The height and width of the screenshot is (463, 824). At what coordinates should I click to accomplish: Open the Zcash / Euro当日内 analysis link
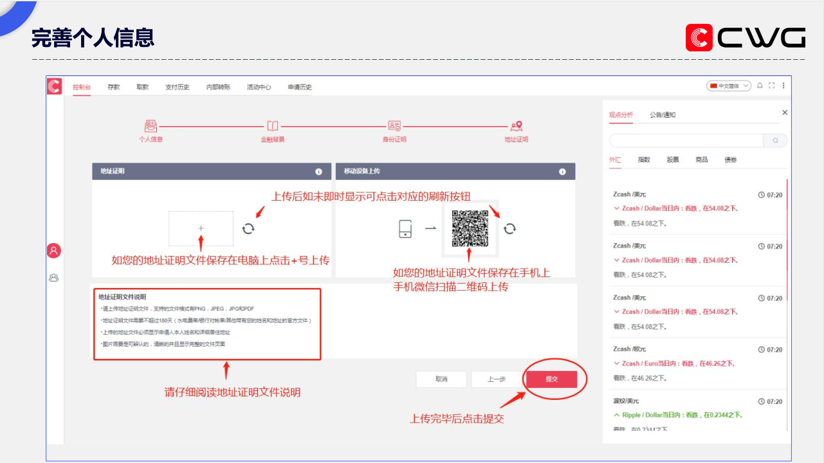pyautogui.click(x=678, y=363)
